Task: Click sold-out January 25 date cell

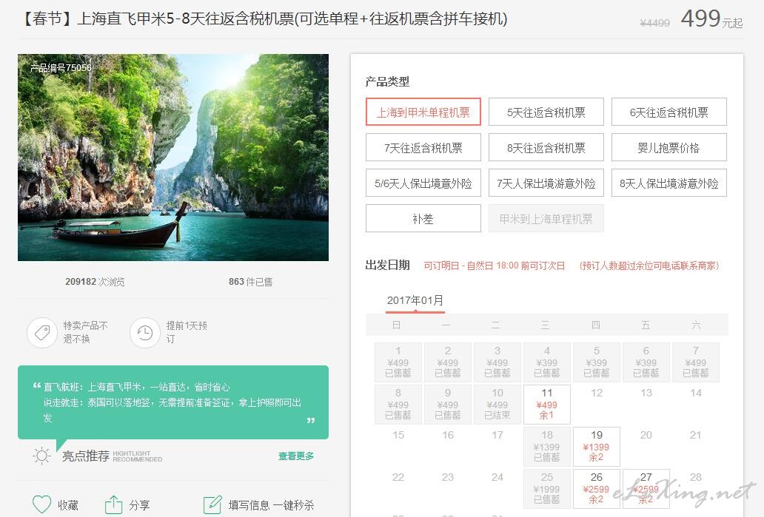Action: coord(546,489)
